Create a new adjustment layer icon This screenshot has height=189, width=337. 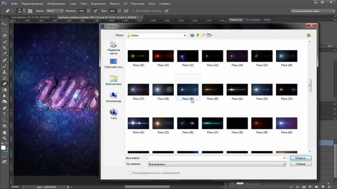coord(310,187)
